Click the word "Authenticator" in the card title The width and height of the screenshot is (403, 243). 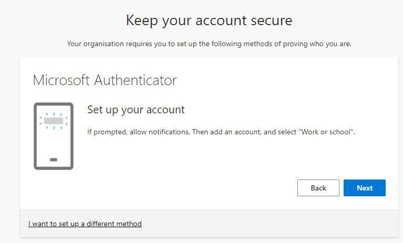point(135,80)
